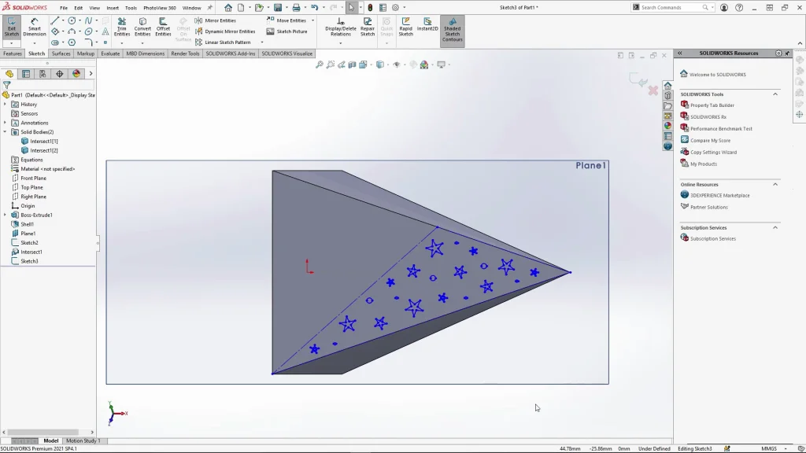This screenshot has height=453, width=806.
Task: Open the Property Tab Builder link
Action: (712, 105)
